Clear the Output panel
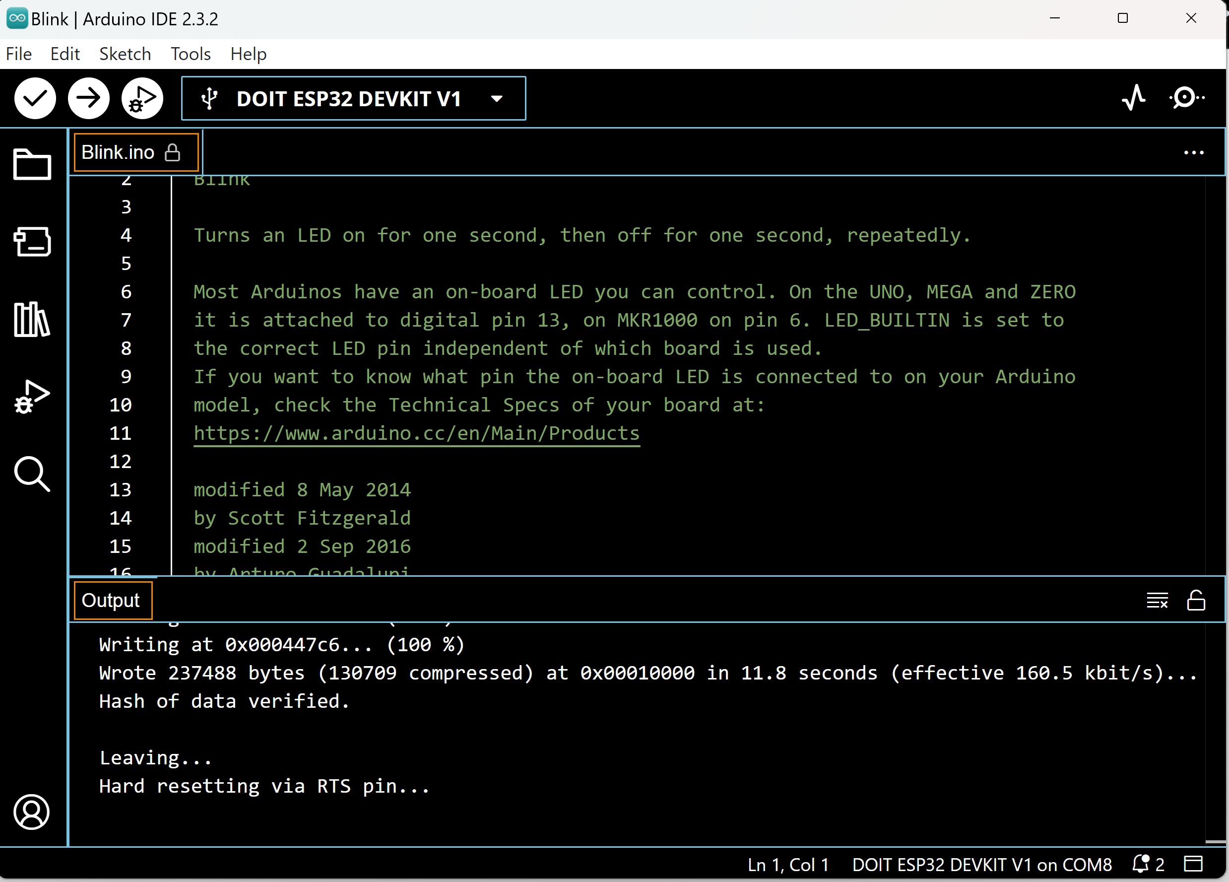Image resolution: width=1229 pixels, height=882 pixels. click(x=1157, y=600)
